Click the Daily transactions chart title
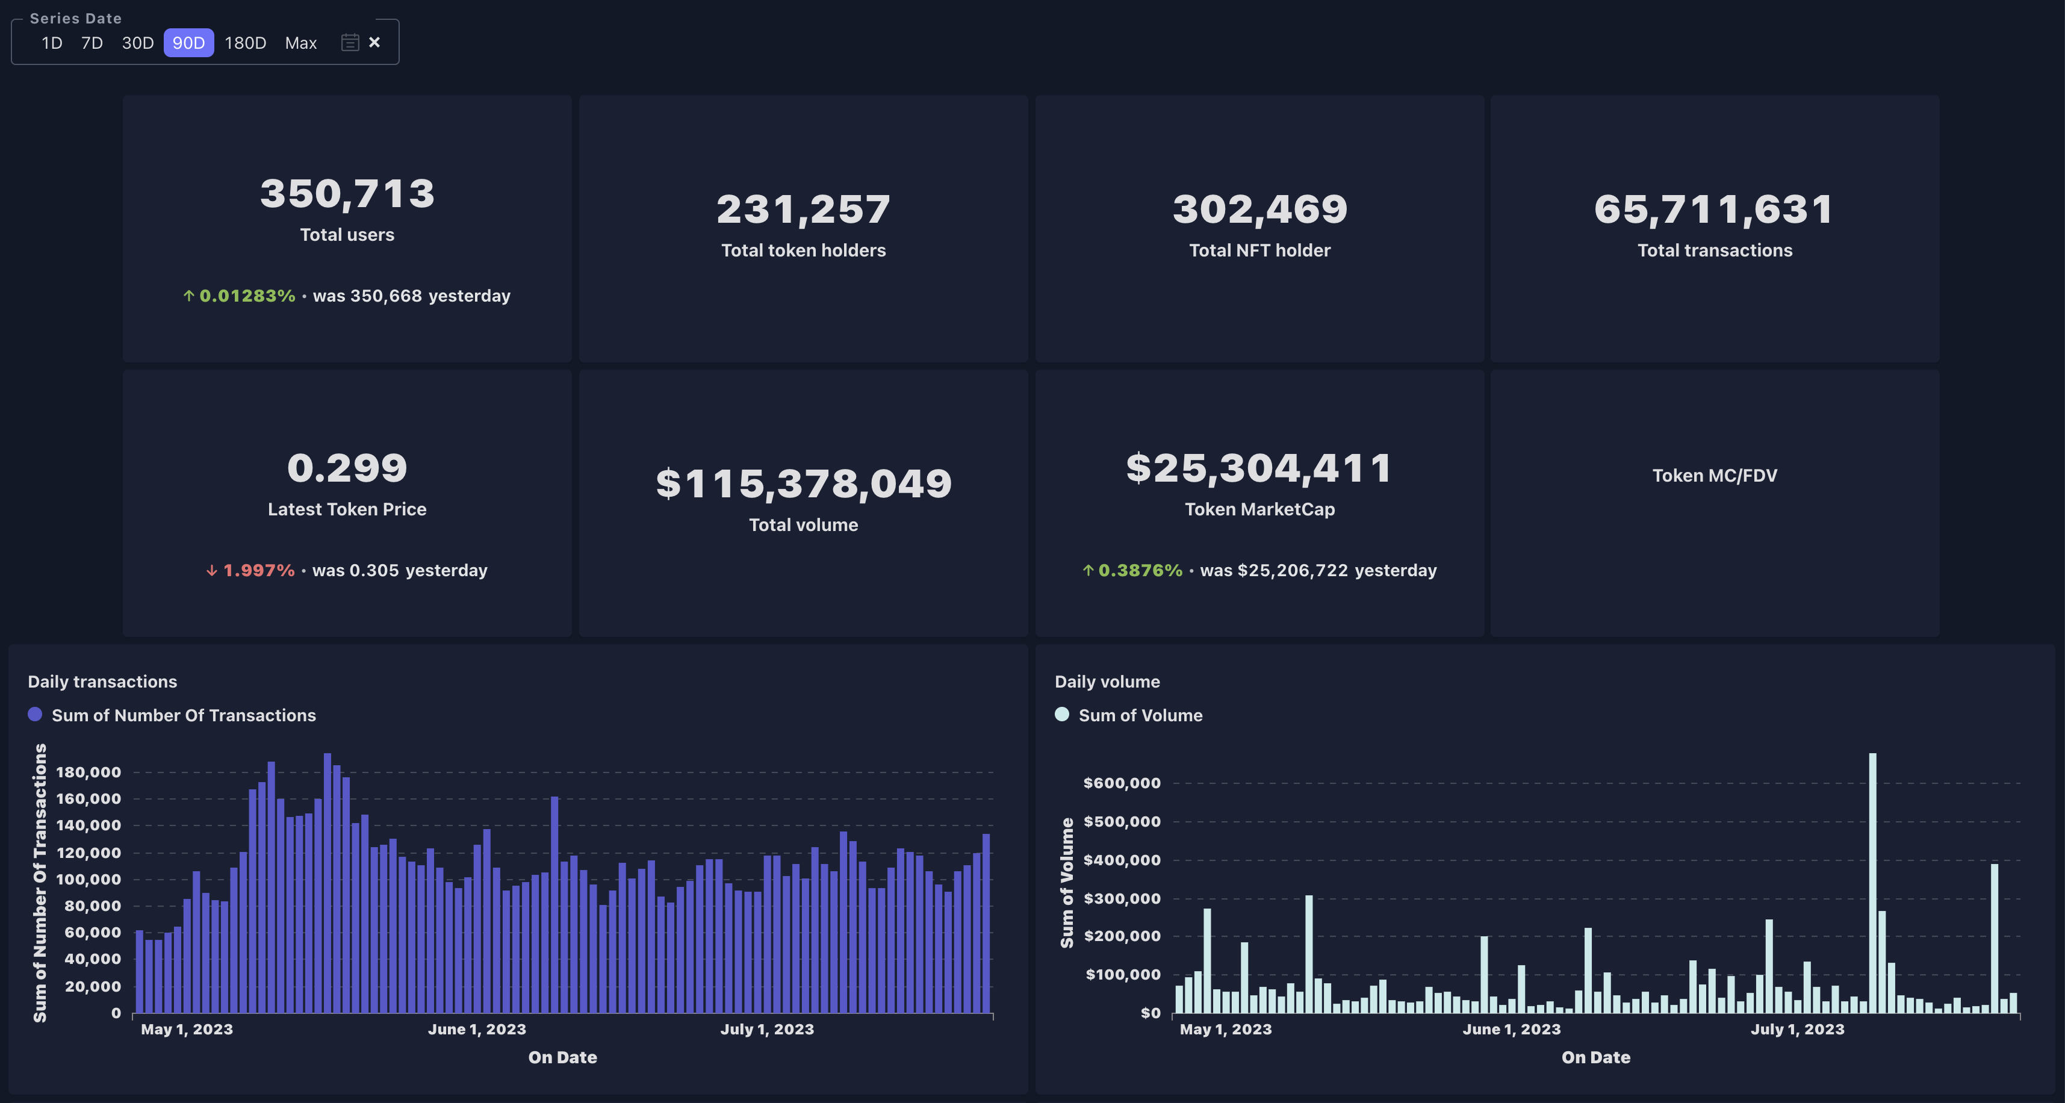 click(102, 682)
